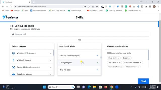
Task: Remove Data Entry skill tag
Action: 118,58
